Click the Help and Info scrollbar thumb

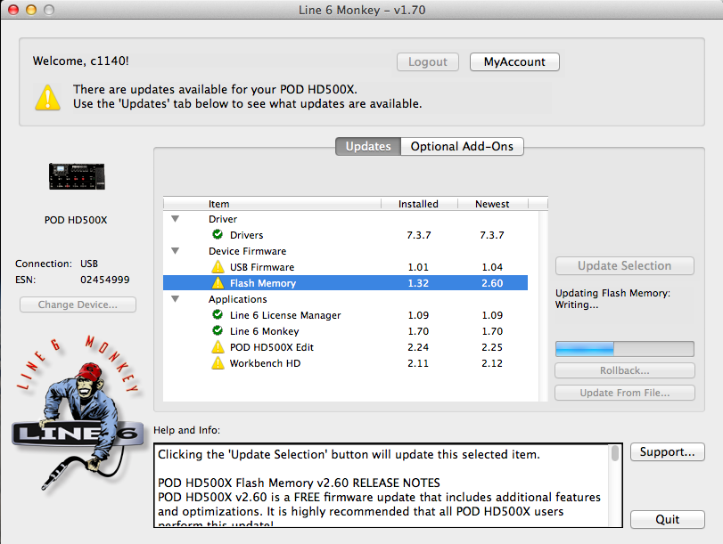(615, 453)
